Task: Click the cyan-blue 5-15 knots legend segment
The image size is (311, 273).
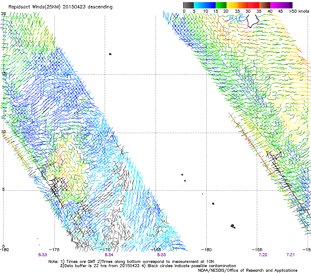Action: click(205, 5)
